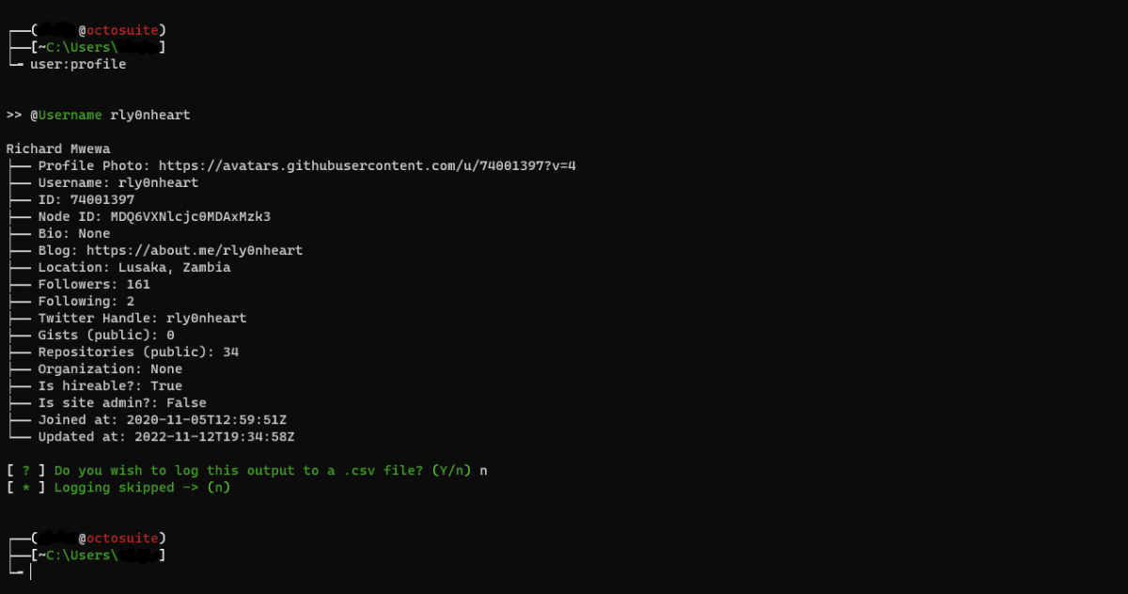Select the Updated at timestamp
The width and height of the screenshot is (1128, 594).
coord(215,436)
